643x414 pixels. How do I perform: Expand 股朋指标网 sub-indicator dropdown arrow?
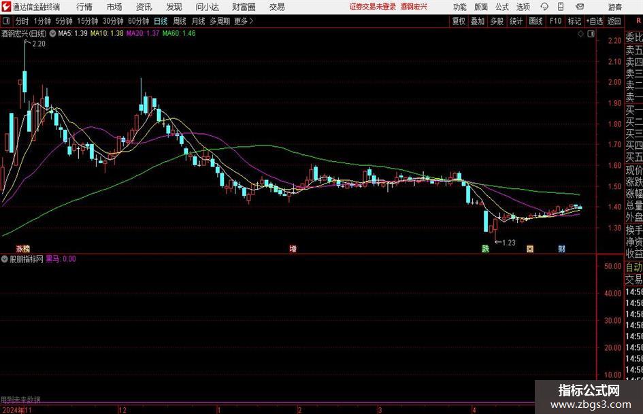5,259
